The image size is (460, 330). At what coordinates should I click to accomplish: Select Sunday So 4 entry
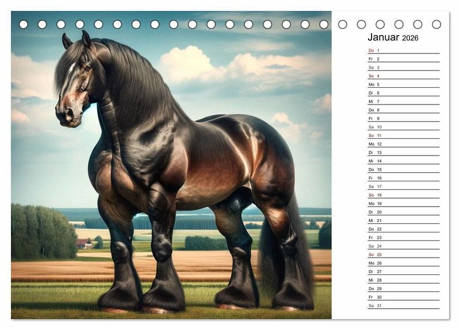coord(402,76)
